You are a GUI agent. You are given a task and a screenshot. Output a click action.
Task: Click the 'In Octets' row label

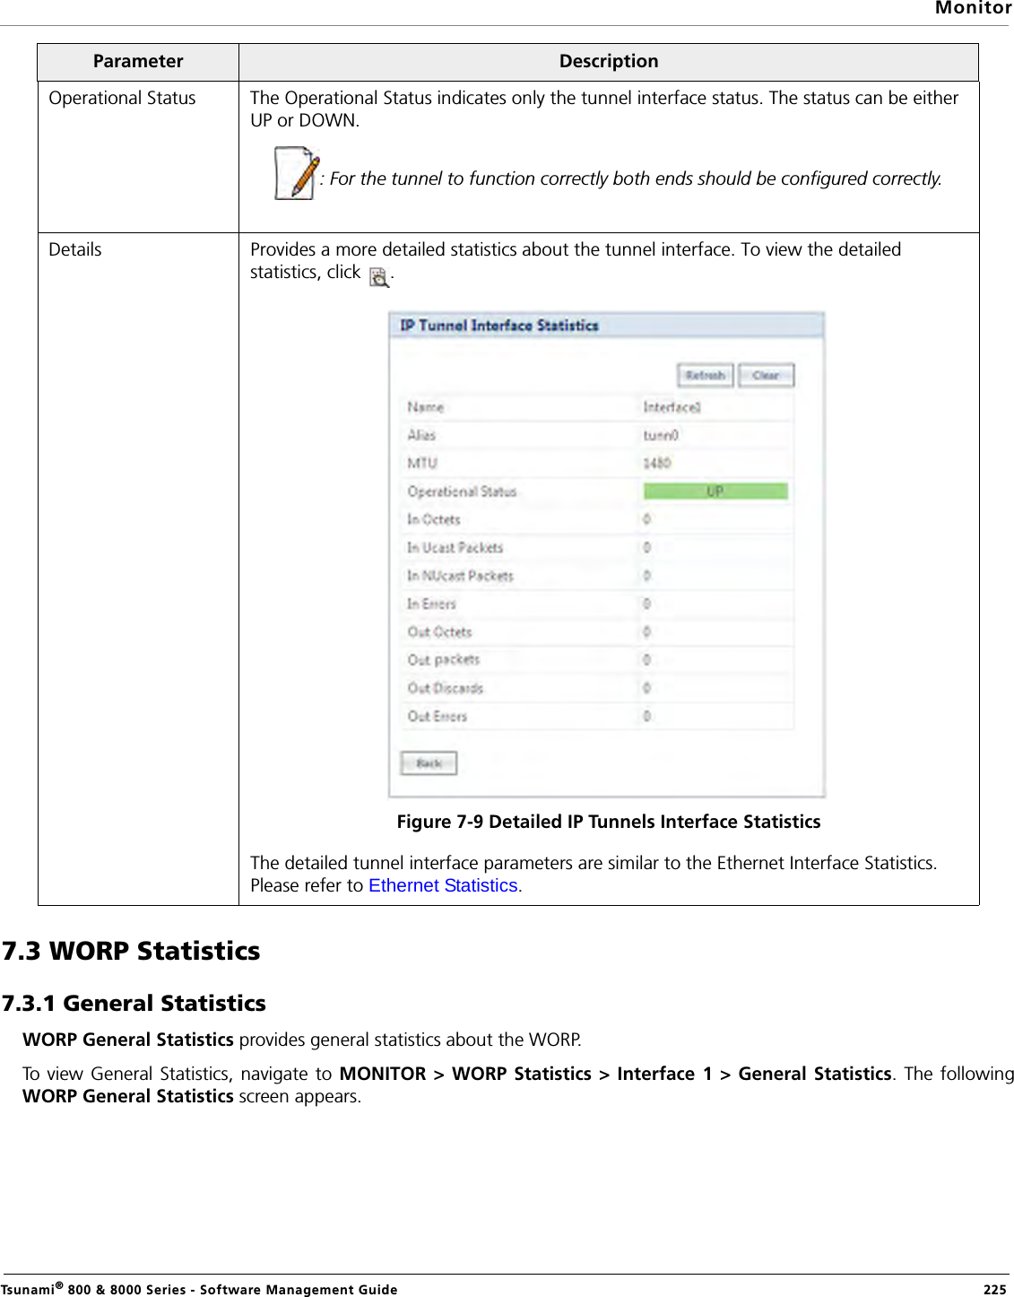pos(433,519)
